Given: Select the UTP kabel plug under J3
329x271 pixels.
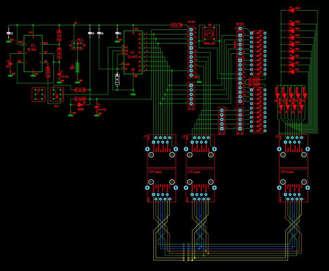Looking at the screenshot, I should (294, 185).
